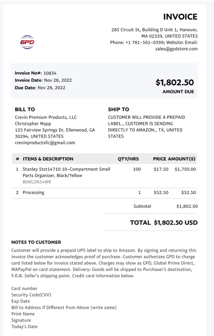Select the BILL TO heading
This screenshot has height=336, width=214.
click(x=25, y=109)
